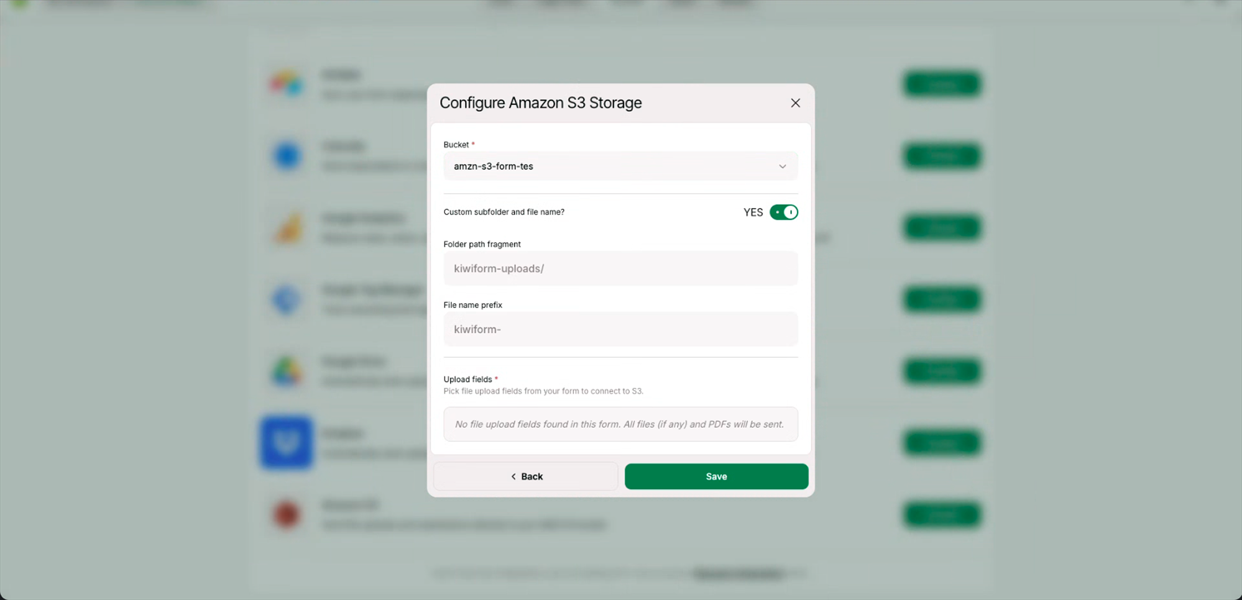Click the blurred blue circle icon in second row
The height and width of the screenshot is (600, 1242).
pyautogui.click(x=287, y=155)
